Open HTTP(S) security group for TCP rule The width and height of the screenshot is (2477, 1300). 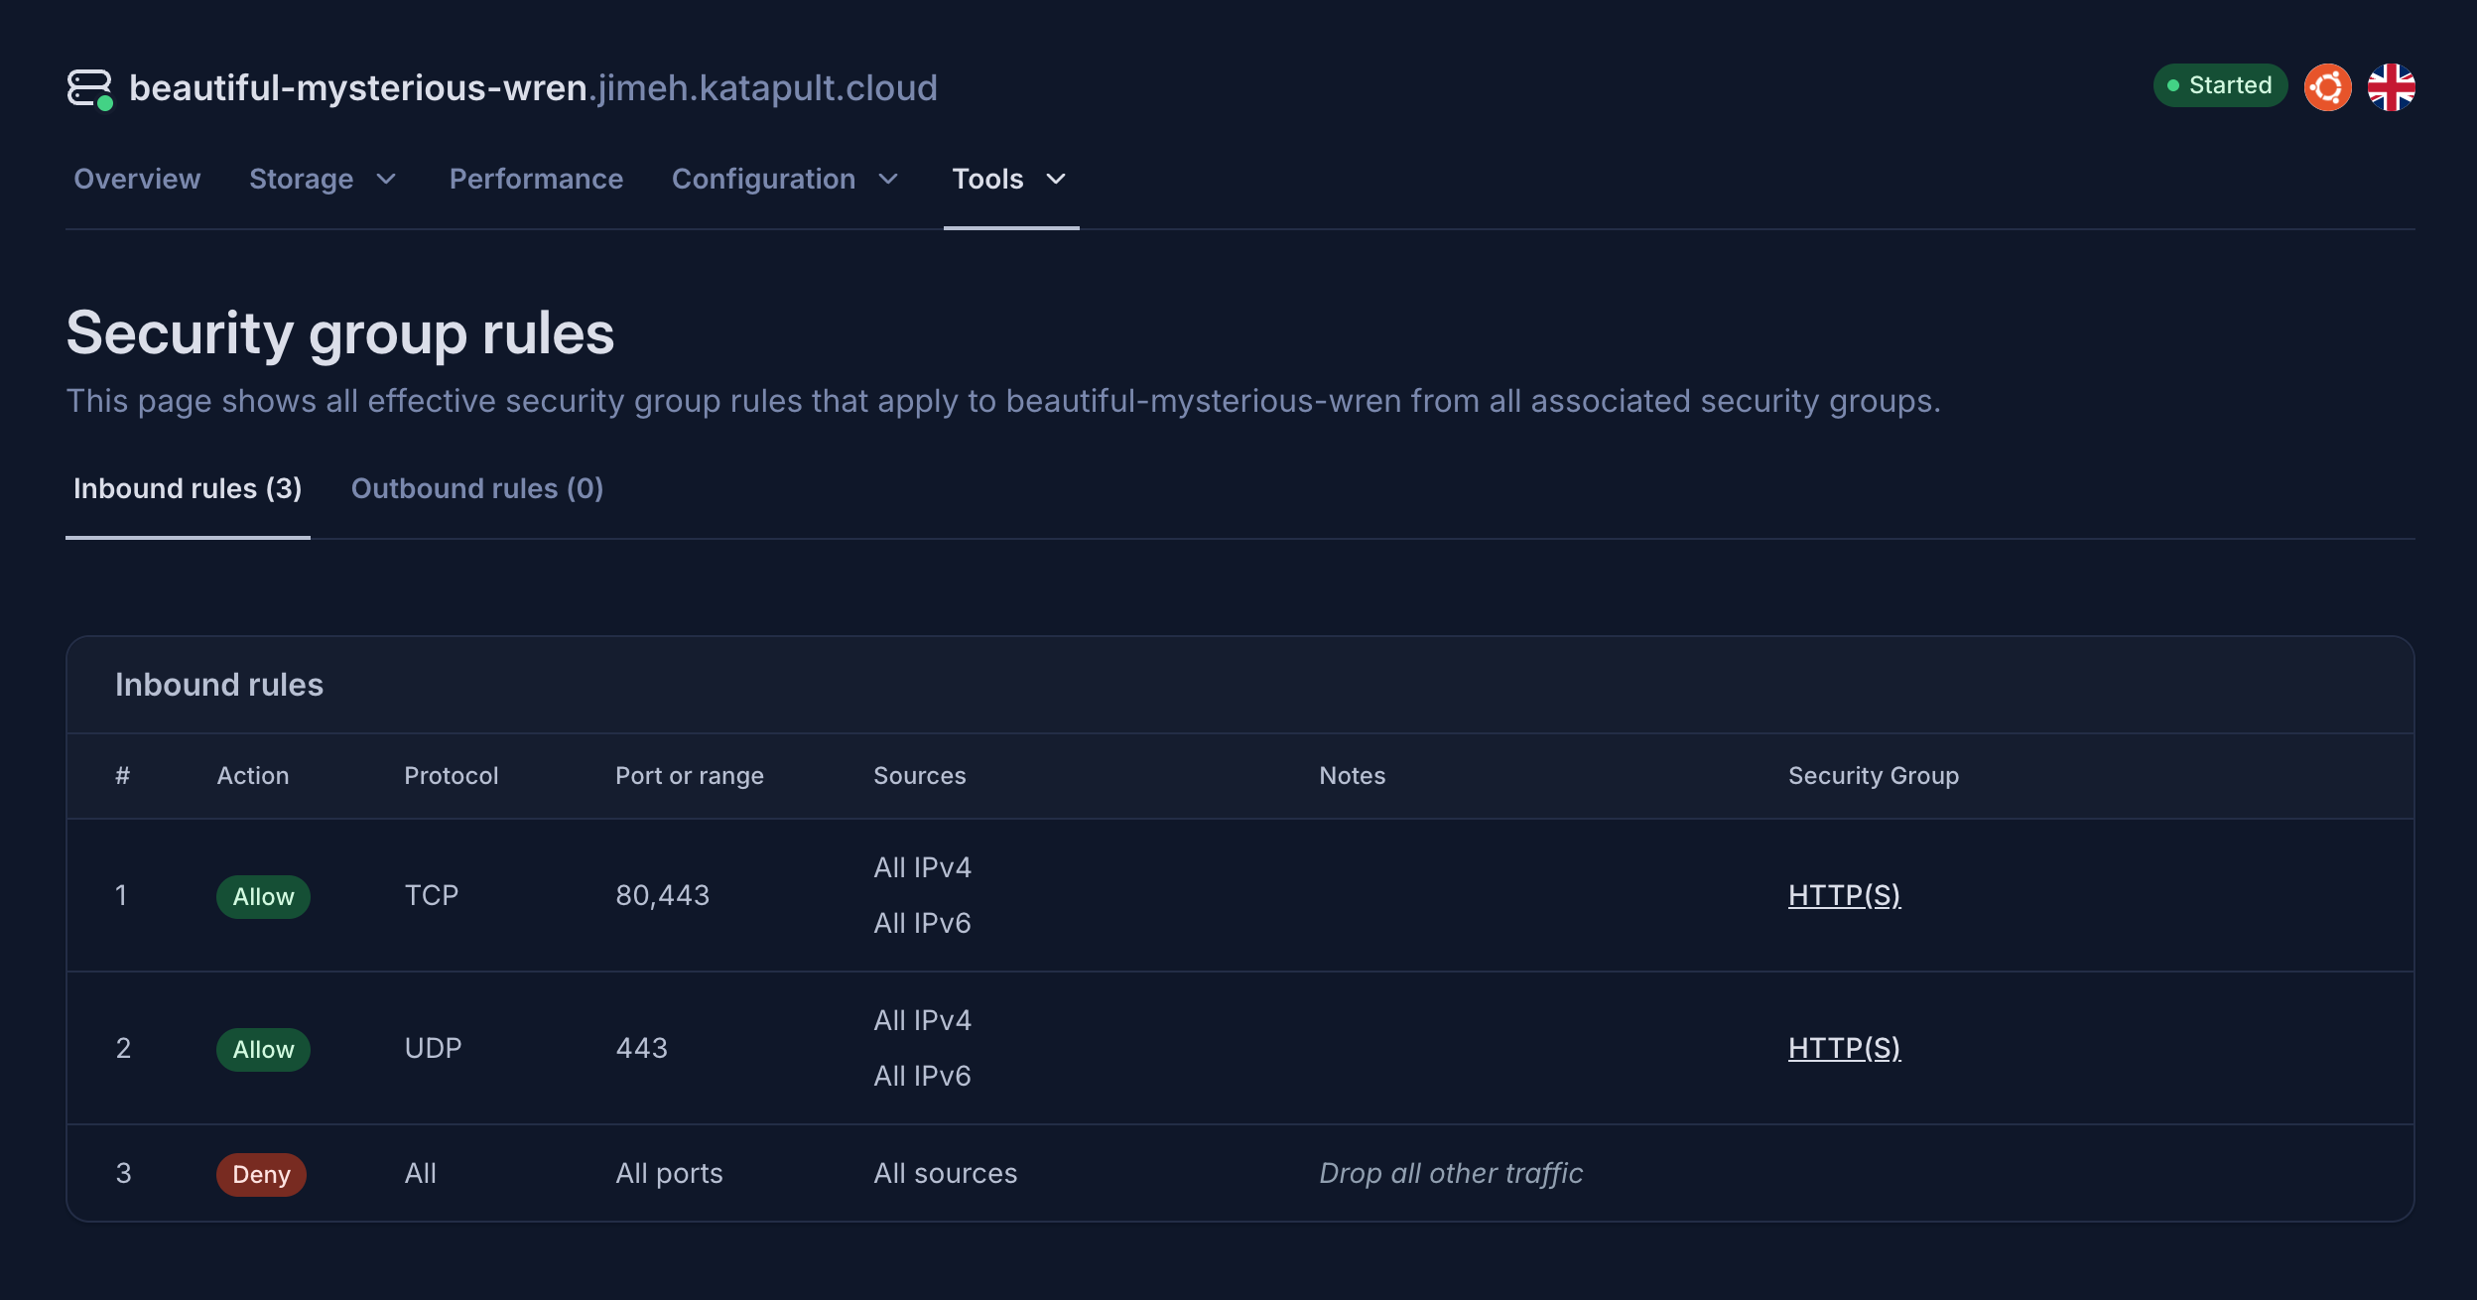pos(1844,895)
